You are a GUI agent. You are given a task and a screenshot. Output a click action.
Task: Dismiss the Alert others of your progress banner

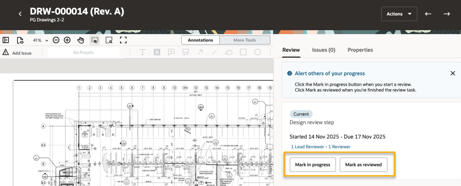[453, 73]
